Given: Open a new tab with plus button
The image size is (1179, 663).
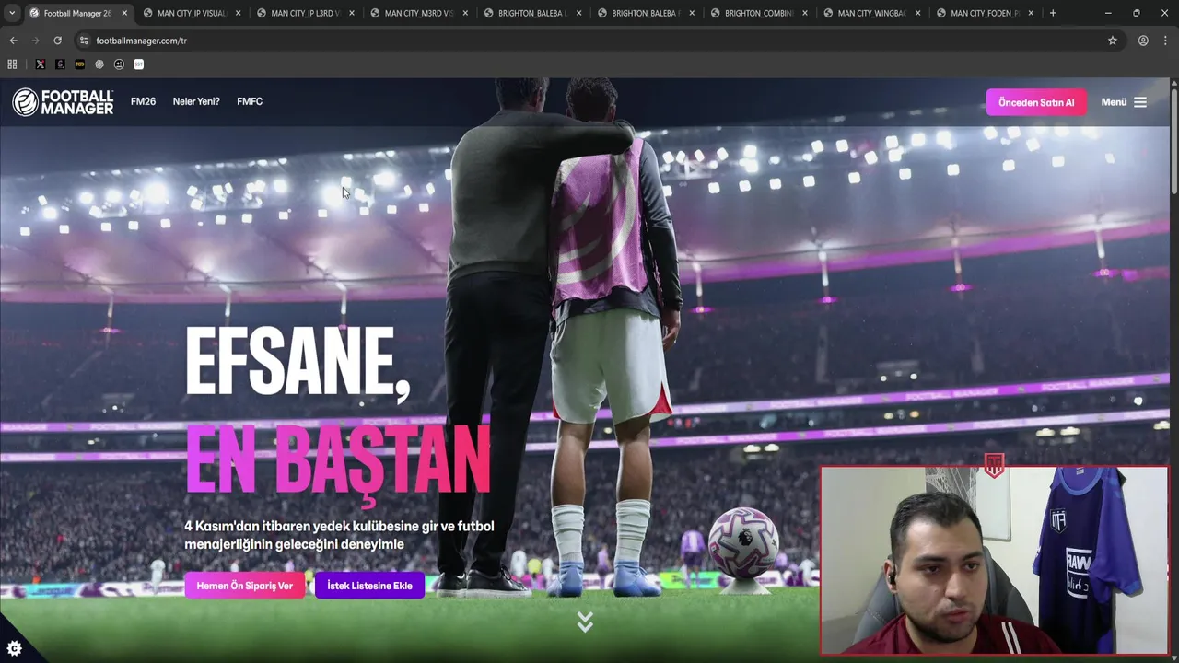Looking at the screenshot, I should tap(1053, 13).
